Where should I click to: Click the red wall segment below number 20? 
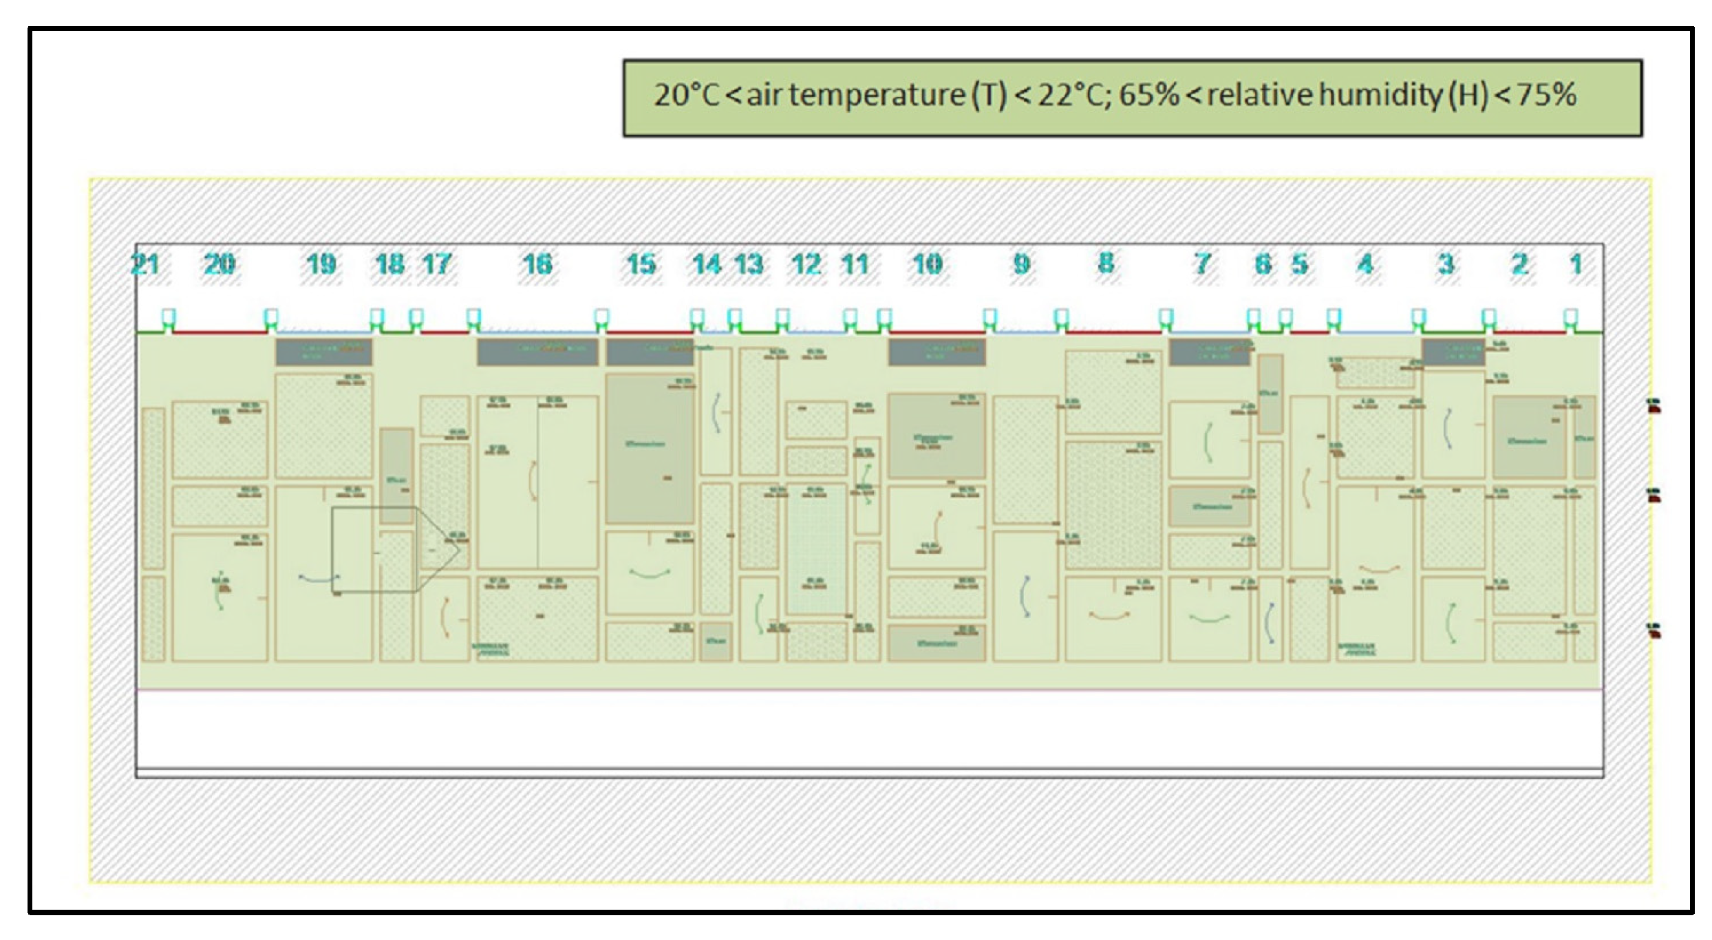[220, 333]
